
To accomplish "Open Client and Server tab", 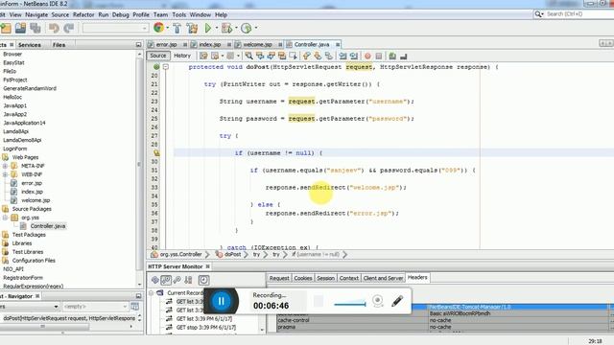I will [x=383, y=278].
